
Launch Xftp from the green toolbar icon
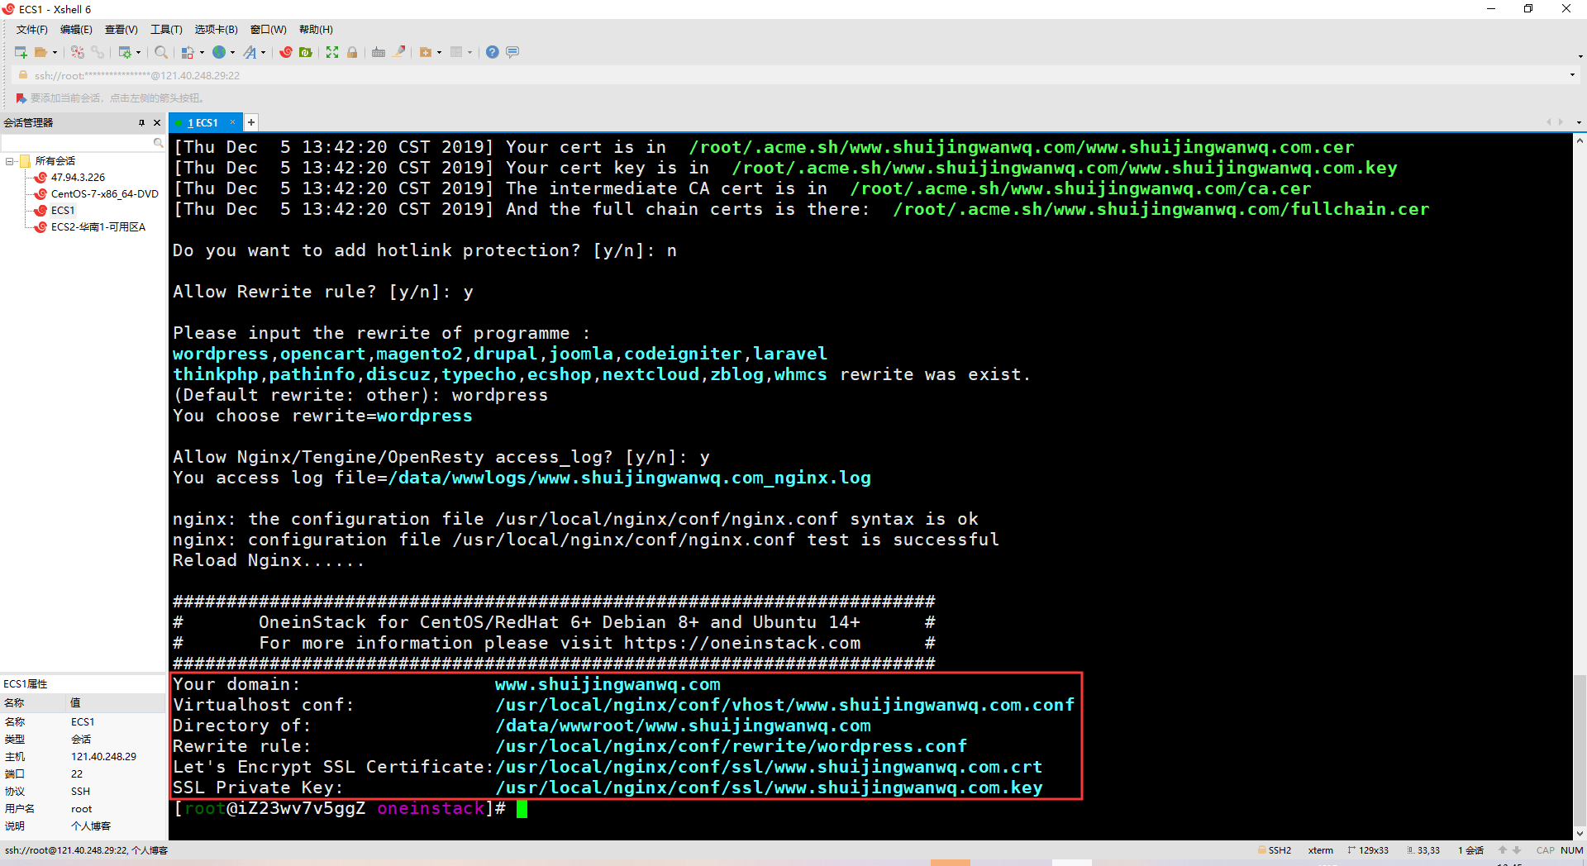pyautogui.click(x=306, y=52)
